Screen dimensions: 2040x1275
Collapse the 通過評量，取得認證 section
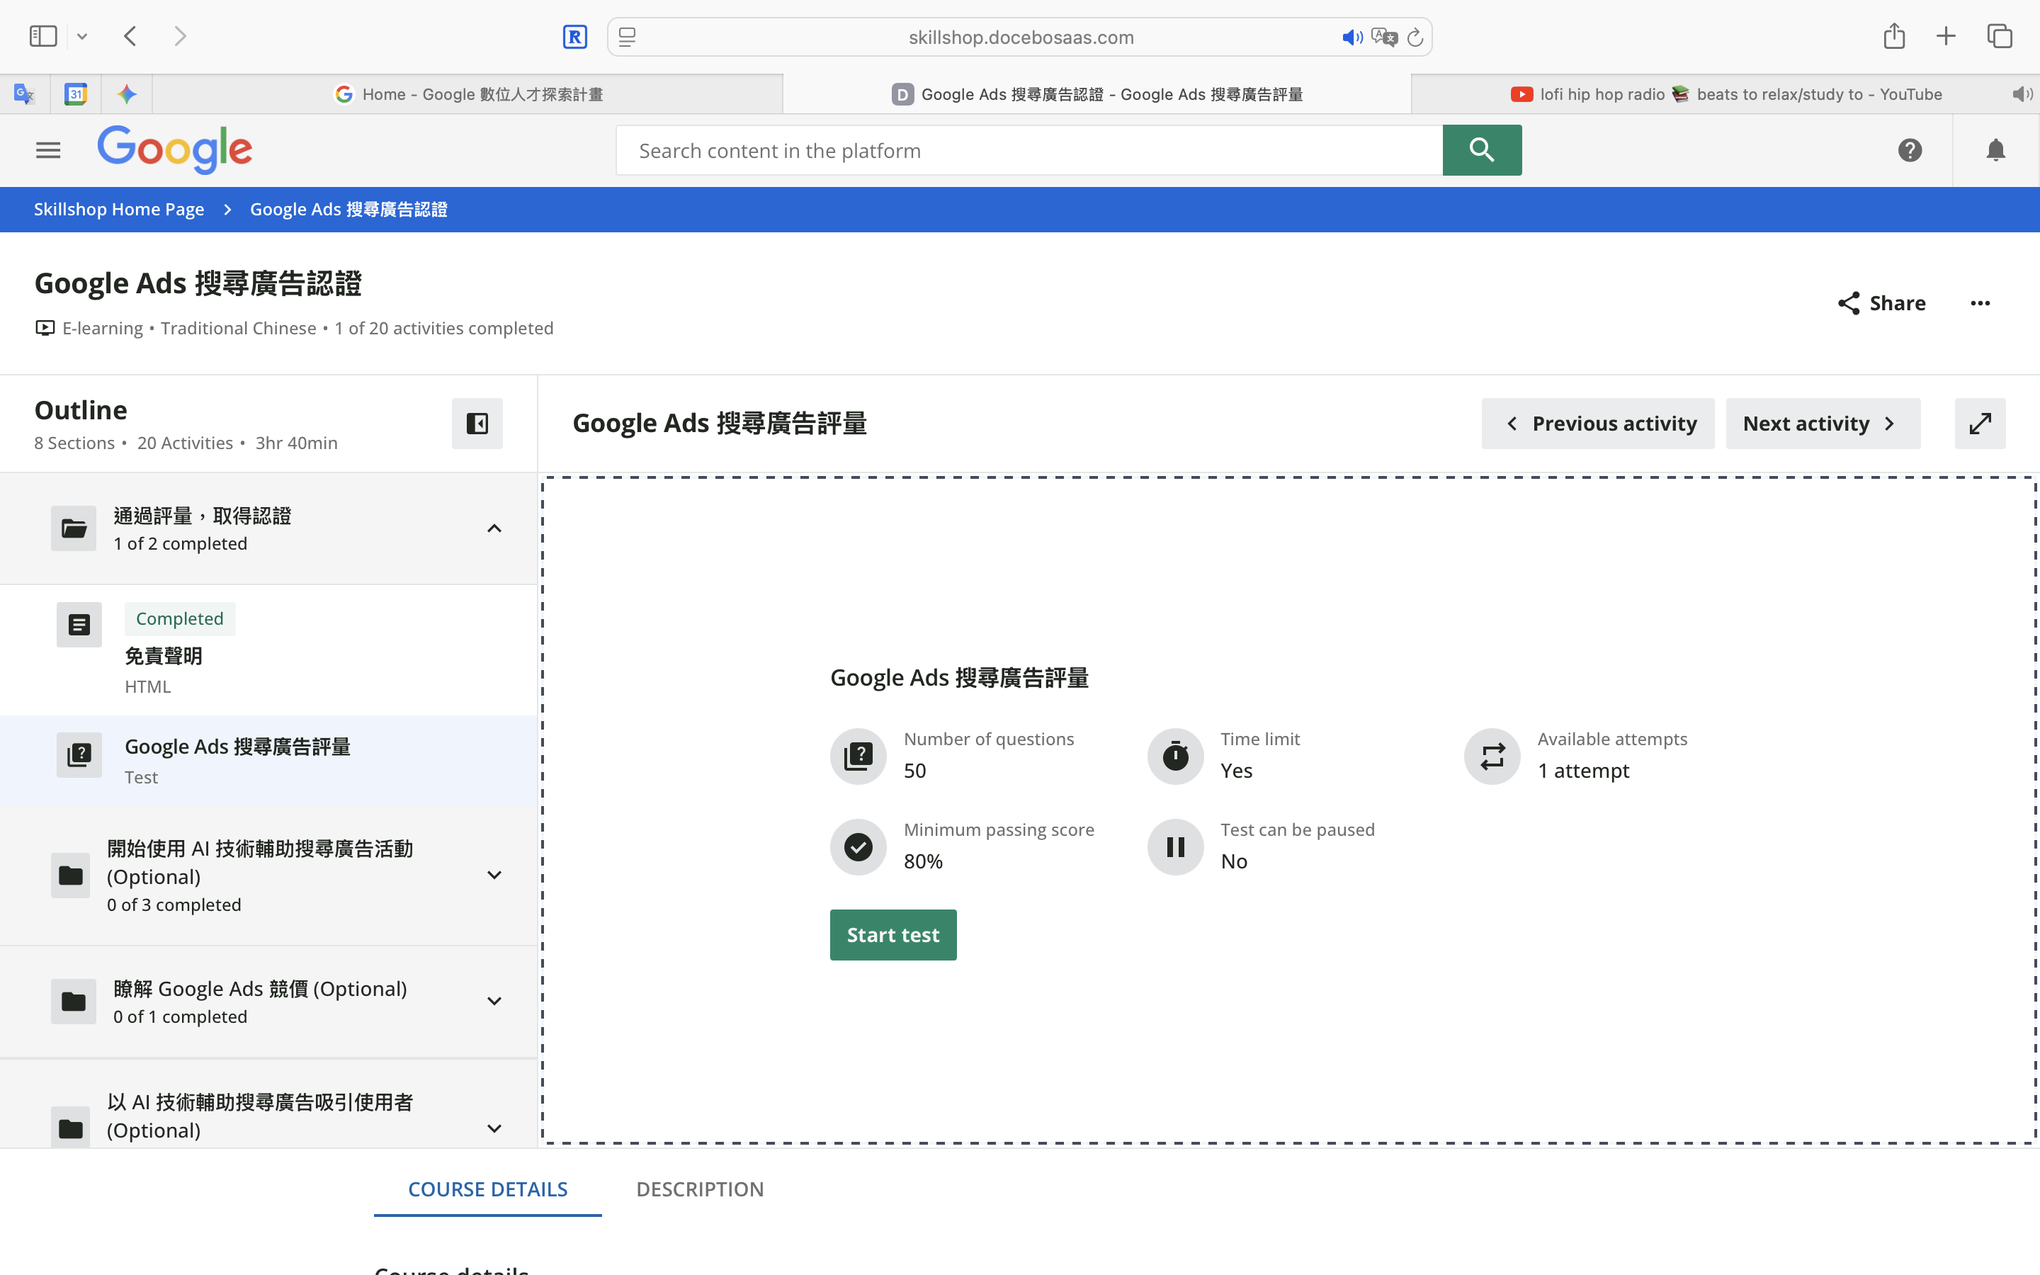tap(494, 528)
